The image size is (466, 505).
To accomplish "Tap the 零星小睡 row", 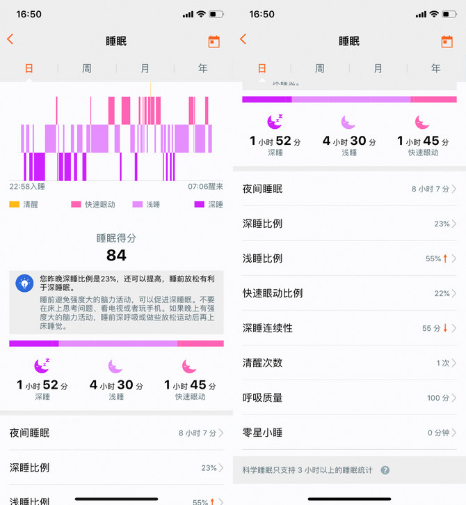I will 349,433.
